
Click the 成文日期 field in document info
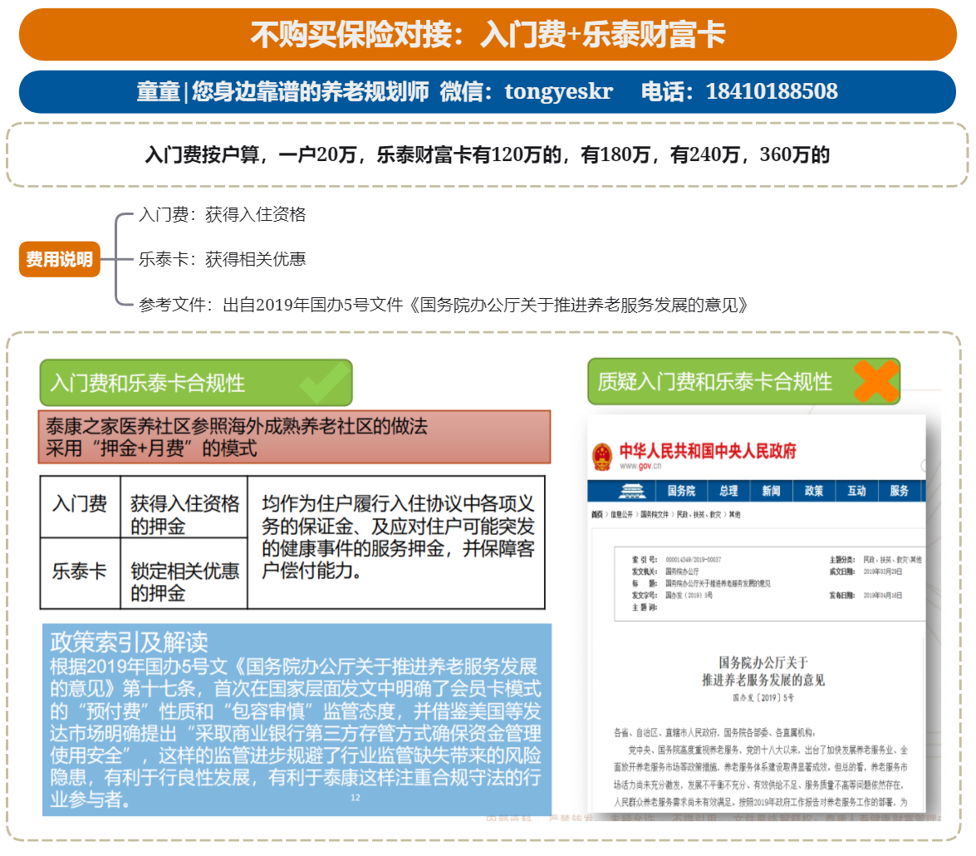pos(866,571)
